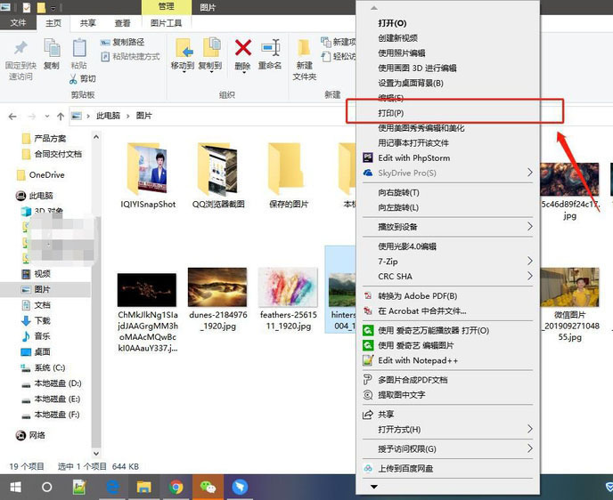Select 系统 (C:) drive in sidebar
Viewport: 613px width, 500px height.
pyautogui.click(x=43, y=367)
